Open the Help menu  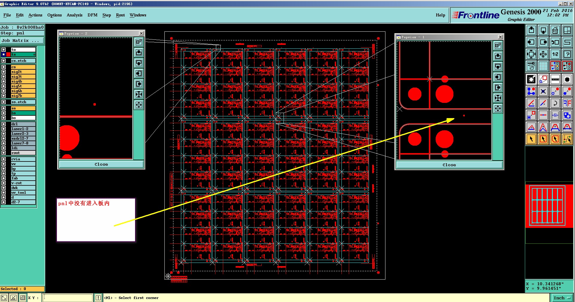(x=441, y=15)
